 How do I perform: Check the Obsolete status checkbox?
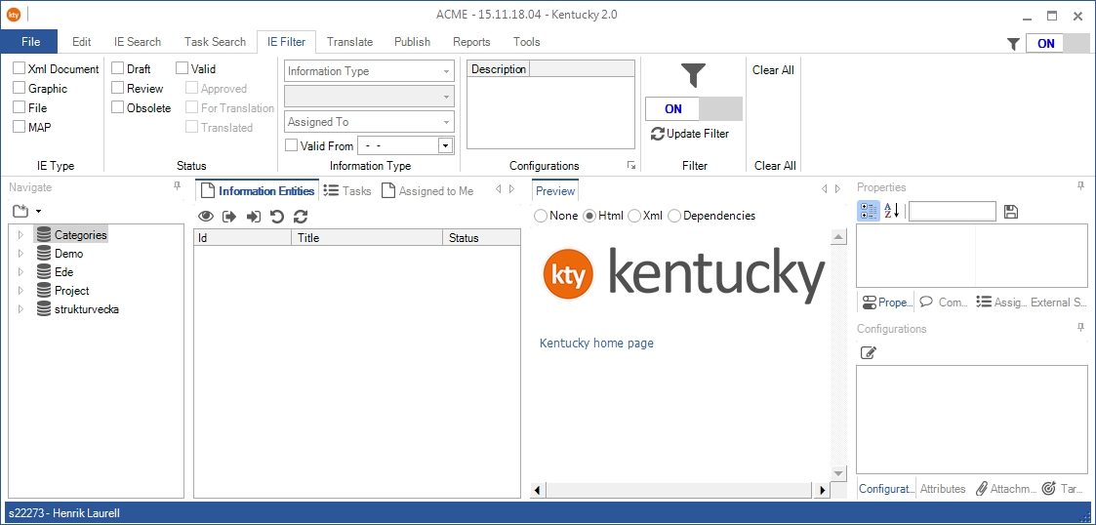pyautogui.click(x=118, y=108)
